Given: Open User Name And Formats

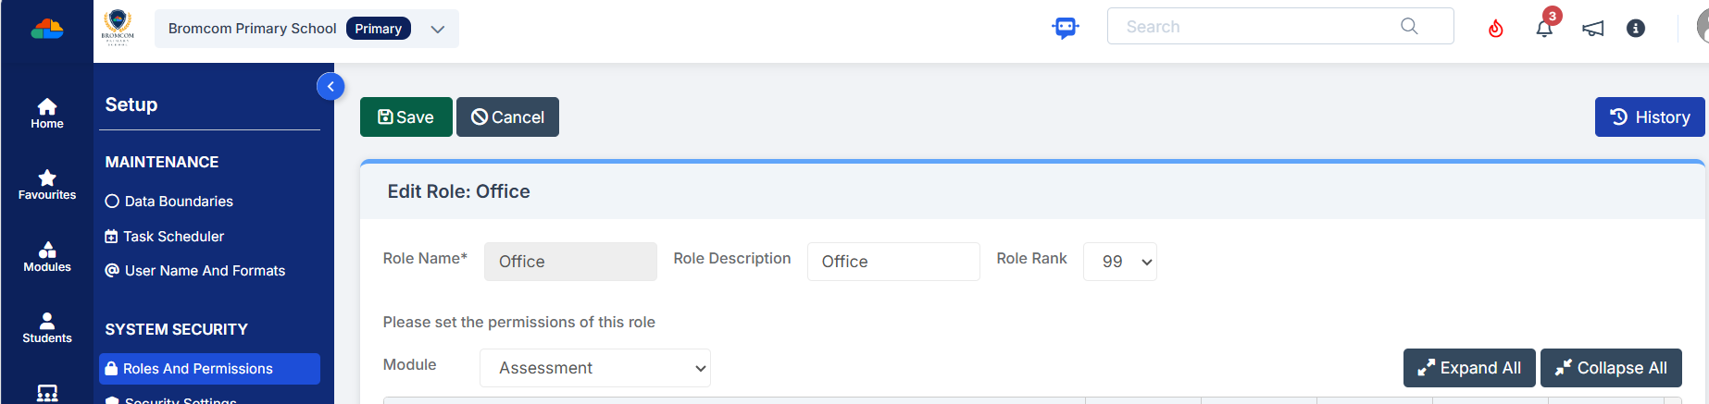Looking at the screenshot, I should pyautogui.click(x=205, y=271).
